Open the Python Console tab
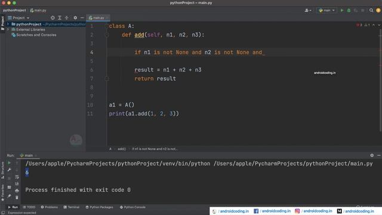The image size is (382, 215). [x=133, y=207]
